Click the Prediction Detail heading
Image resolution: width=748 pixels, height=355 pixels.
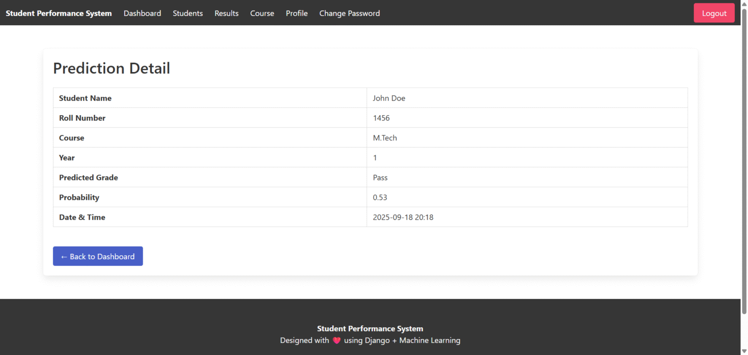pos(111,68)
